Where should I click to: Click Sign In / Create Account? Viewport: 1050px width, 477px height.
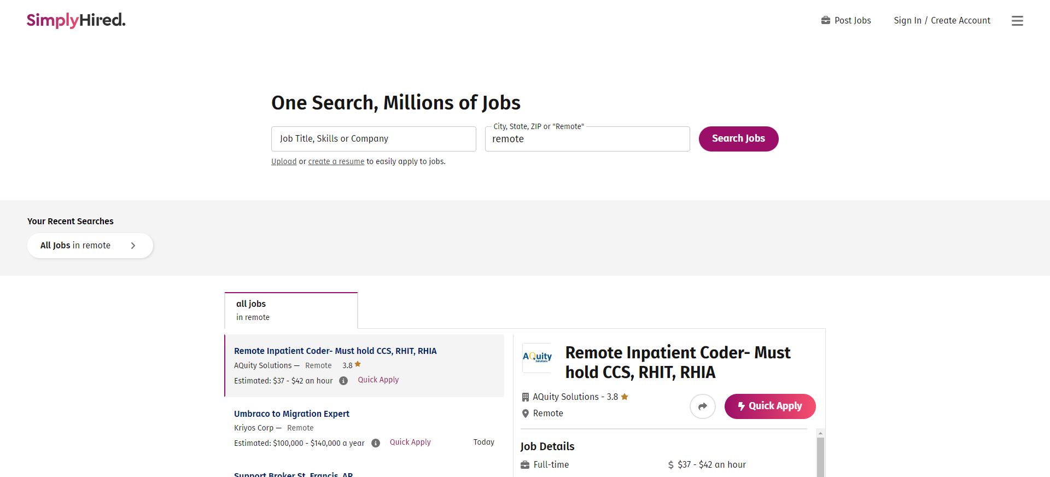tap(942, 20)
